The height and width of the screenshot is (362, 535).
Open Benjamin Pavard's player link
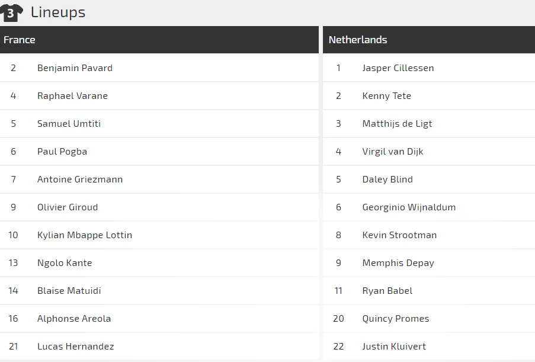click(x=75, y=68)
